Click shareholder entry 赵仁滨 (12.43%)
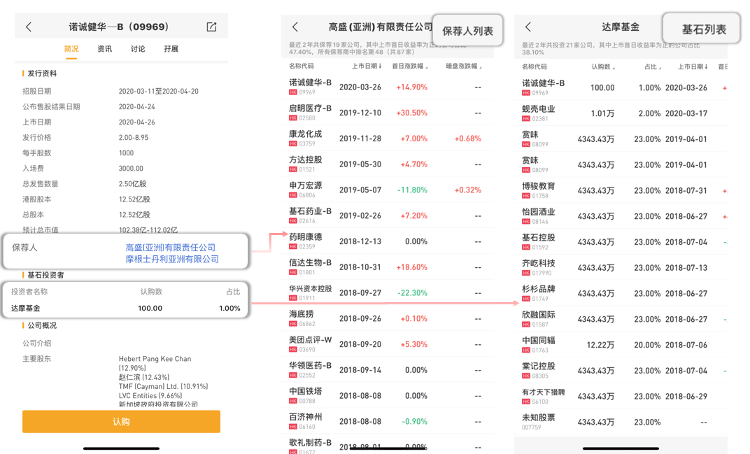Image resolution: width=750 pixels, height=454 pixels. [144, 377]
